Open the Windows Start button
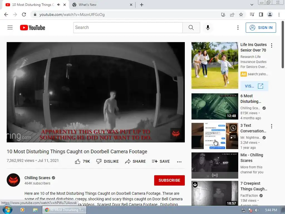 7,210
